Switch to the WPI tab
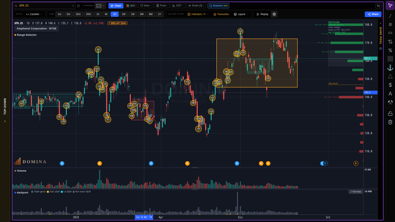Image resolution: width=395 pixels, height=222 pixels. pos(131,6)
